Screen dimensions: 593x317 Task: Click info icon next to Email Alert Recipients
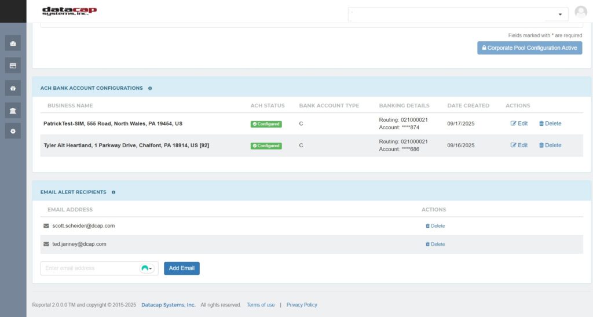point(114,192)
